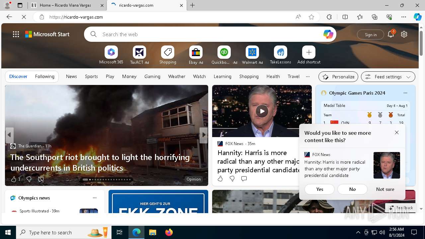This screenshot has height=239, width=425.
Task: Stop loading the page
Action: pos(24,17)
